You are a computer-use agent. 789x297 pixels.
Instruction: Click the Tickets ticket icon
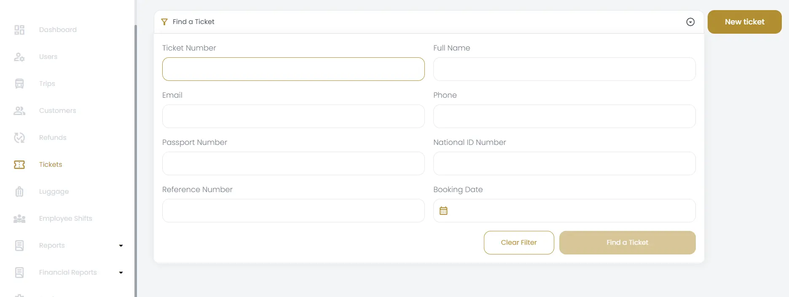(x=19, y=164)
